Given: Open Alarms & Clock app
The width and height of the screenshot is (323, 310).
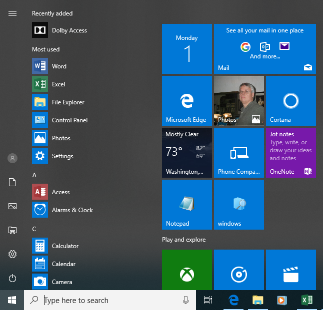Looking at the screenshot, I should click(62, 210).
